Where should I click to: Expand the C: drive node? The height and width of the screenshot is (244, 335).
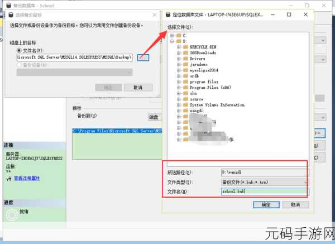(x=172, y=36)
